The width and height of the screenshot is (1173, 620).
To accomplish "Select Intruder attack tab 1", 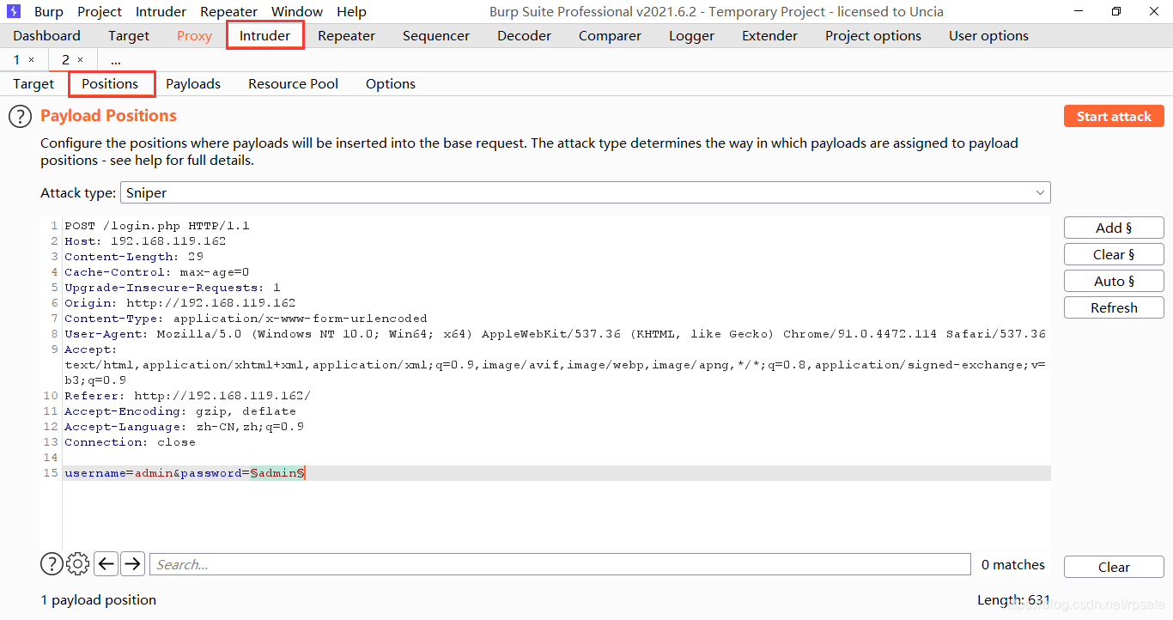I will [16, 60].
